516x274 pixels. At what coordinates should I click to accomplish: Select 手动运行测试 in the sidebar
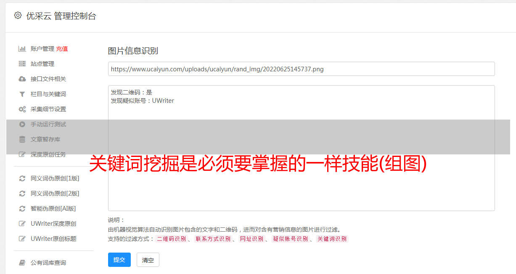[48, 124]
